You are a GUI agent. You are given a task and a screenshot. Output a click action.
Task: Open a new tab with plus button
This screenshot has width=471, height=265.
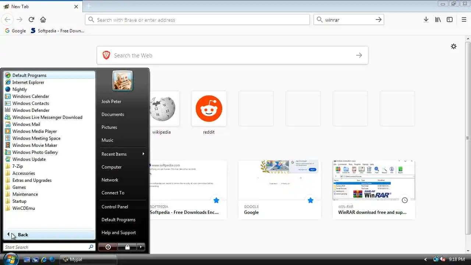tap(89, 6)
